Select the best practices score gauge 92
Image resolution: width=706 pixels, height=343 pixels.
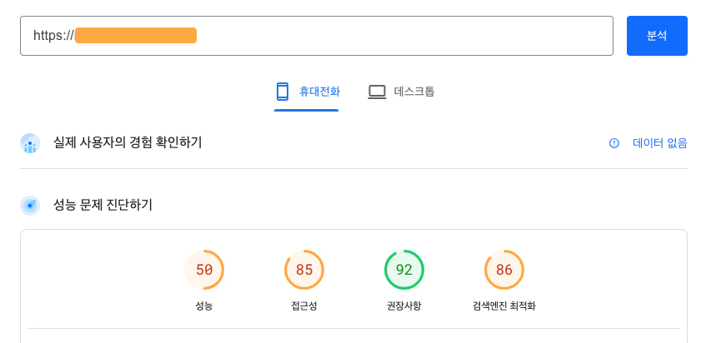tap(404, 270)
